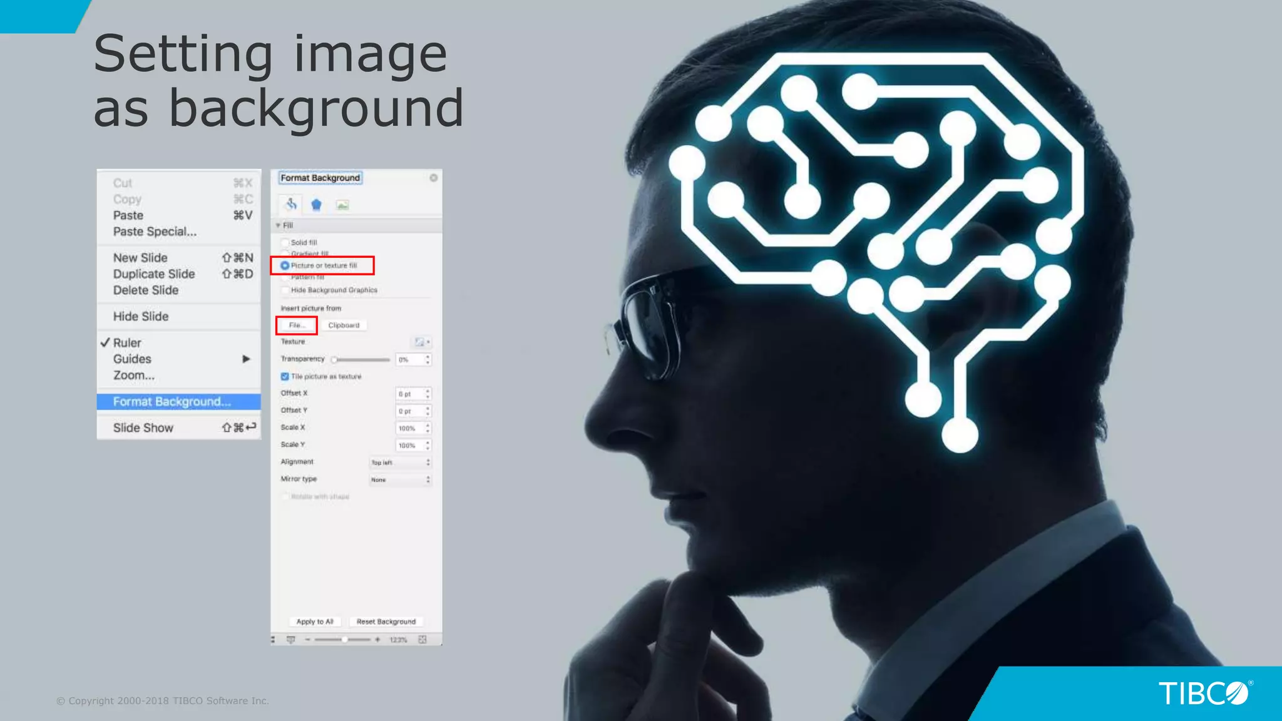Open the Fill & Line tab icon
This screenshot has width=1282, height=721.
(291, 205)
